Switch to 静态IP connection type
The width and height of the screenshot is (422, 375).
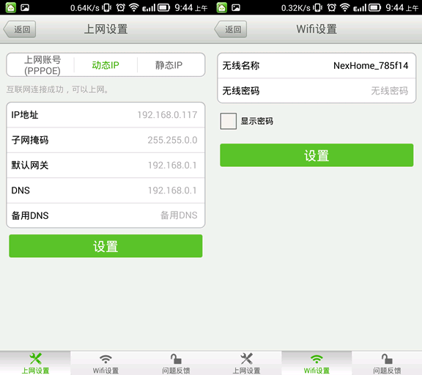tap(169, 65)
